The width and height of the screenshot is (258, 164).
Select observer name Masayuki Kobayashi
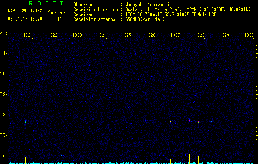[x=147, y=5]
